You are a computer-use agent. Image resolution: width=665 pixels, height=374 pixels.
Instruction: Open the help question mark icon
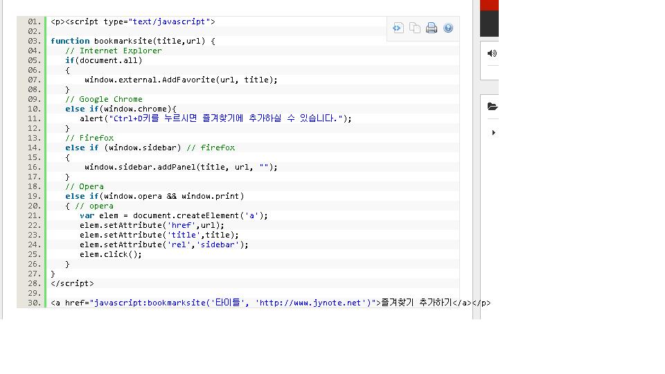(x=448, y=28)
